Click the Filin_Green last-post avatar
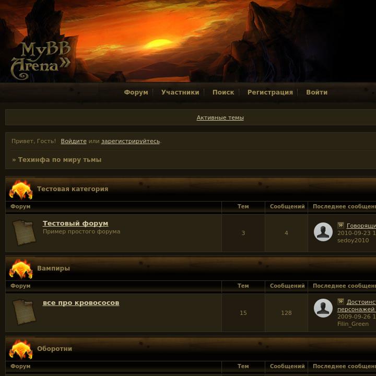Screen dimensions: 376x376 click(323, 308)
